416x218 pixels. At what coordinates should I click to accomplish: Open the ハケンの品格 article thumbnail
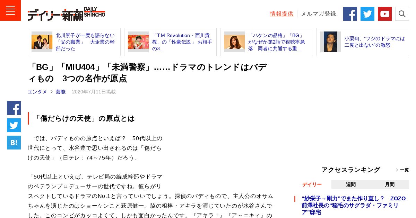tap(234, 42)
